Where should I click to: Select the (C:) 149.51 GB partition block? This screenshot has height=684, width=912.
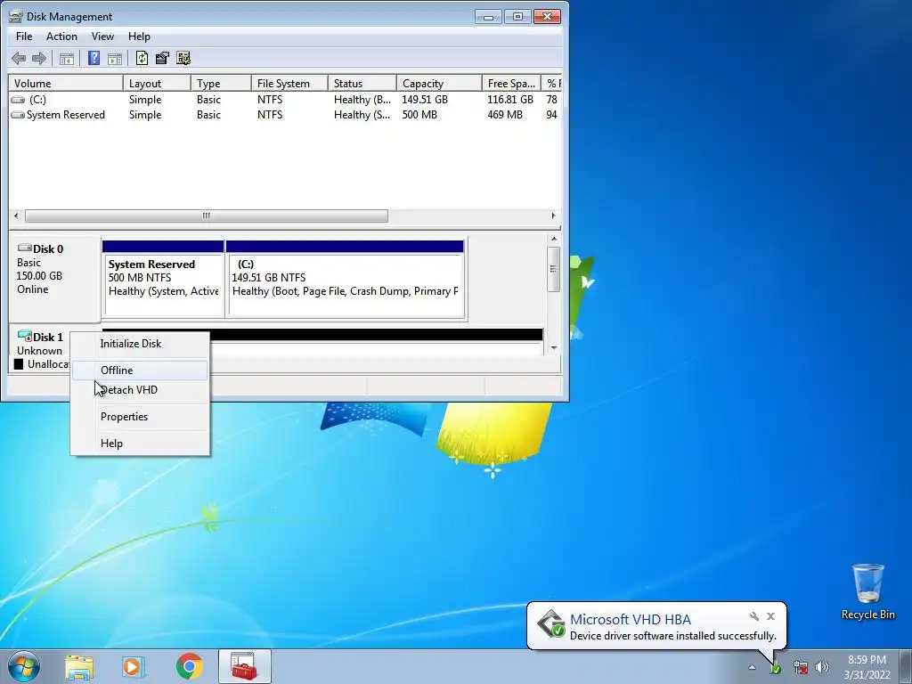click(346, 279)
